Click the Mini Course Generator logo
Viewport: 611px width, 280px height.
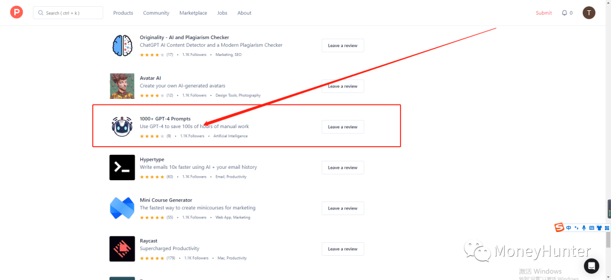(x=122, y=208)
